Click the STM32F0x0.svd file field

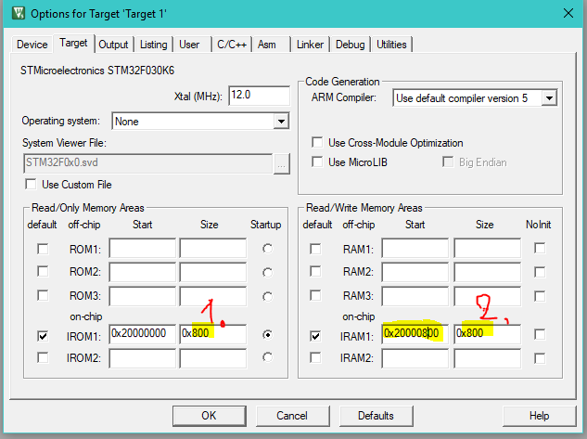[147, 163]
